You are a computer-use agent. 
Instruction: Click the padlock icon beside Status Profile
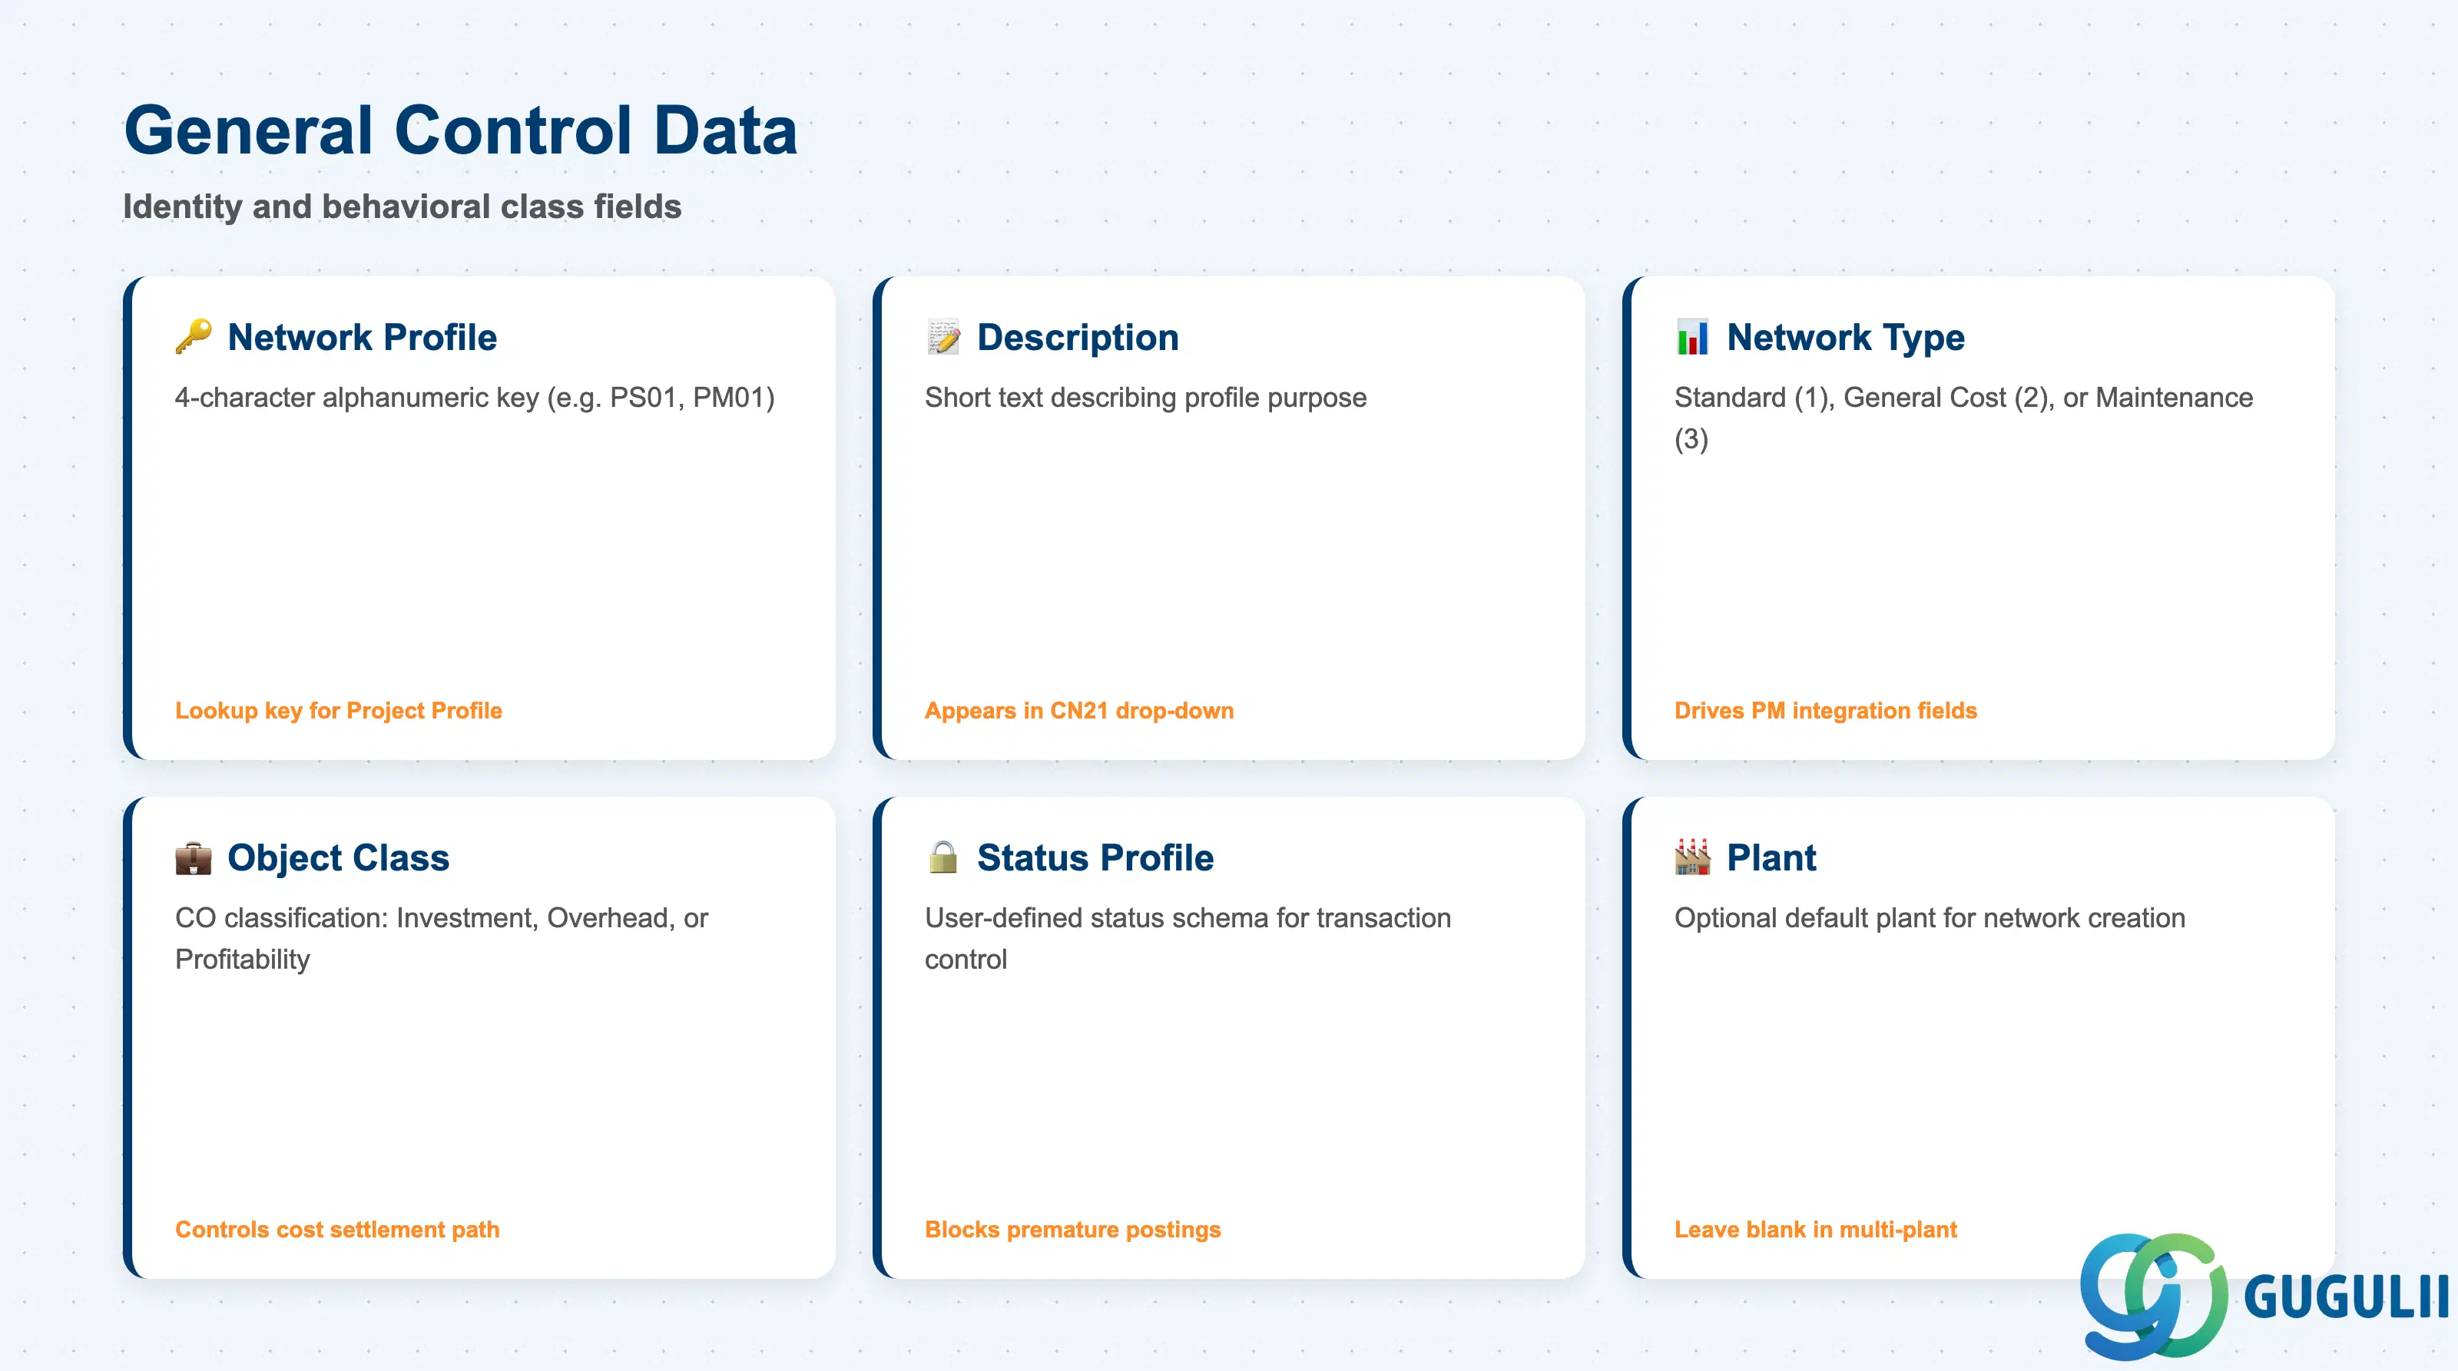point(942,857)
